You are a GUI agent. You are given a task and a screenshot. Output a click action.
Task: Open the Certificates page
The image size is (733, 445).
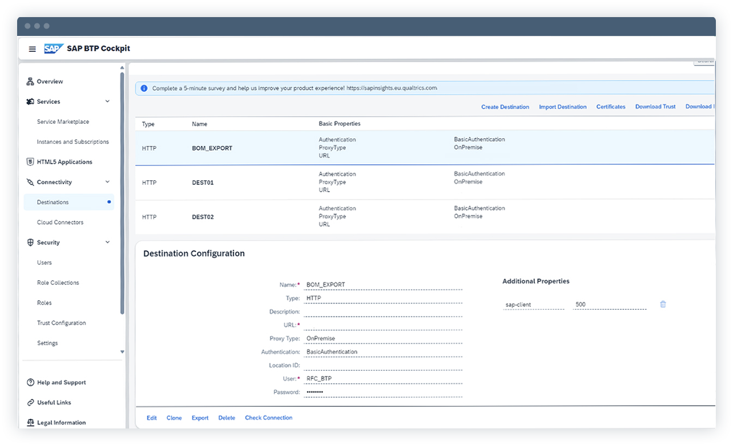[611, 107]
